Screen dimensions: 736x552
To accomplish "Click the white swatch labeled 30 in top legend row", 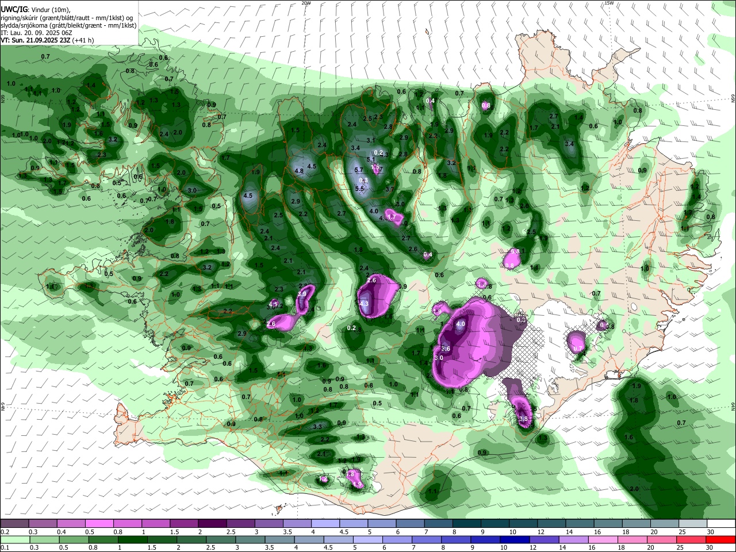I will click(721, 524).
